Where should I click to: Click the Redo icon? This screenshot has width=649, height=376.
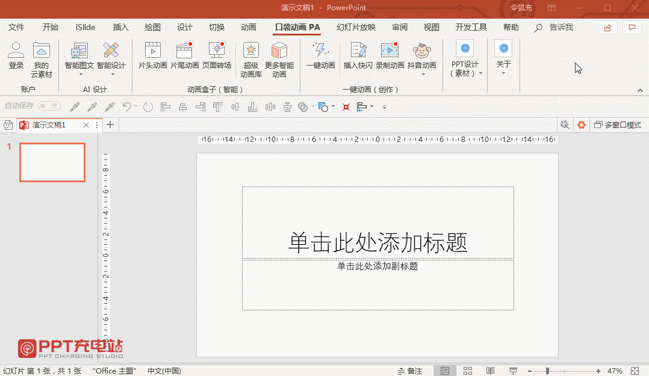(x=147, y=107)
